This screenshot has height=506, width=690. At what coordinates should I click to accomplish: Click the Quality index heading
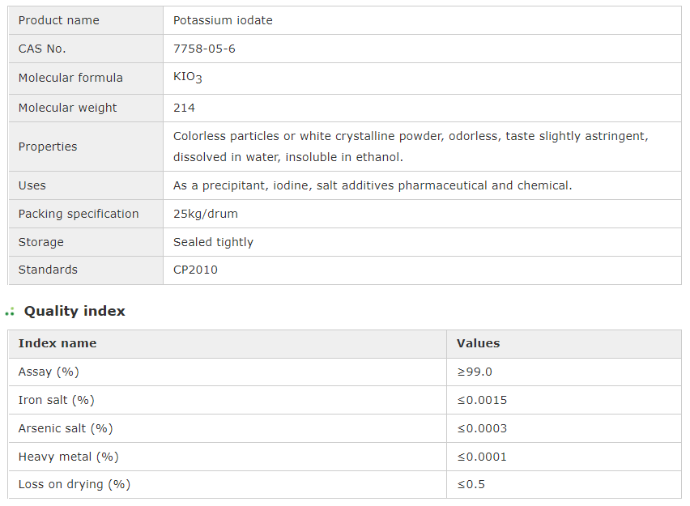pyautogui.click(x=75, y=311)
